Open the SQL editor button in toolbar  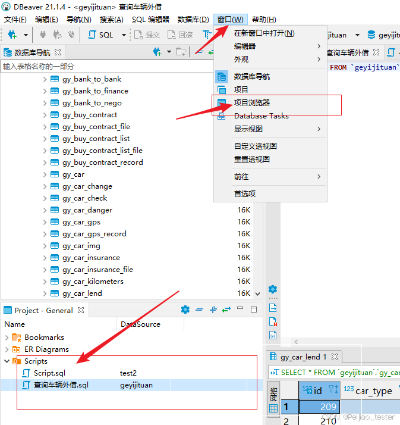[100, 35]
